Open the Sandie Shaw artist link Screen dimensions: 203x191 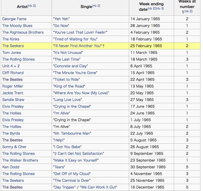pyautogui.click(x=13, y=100)
